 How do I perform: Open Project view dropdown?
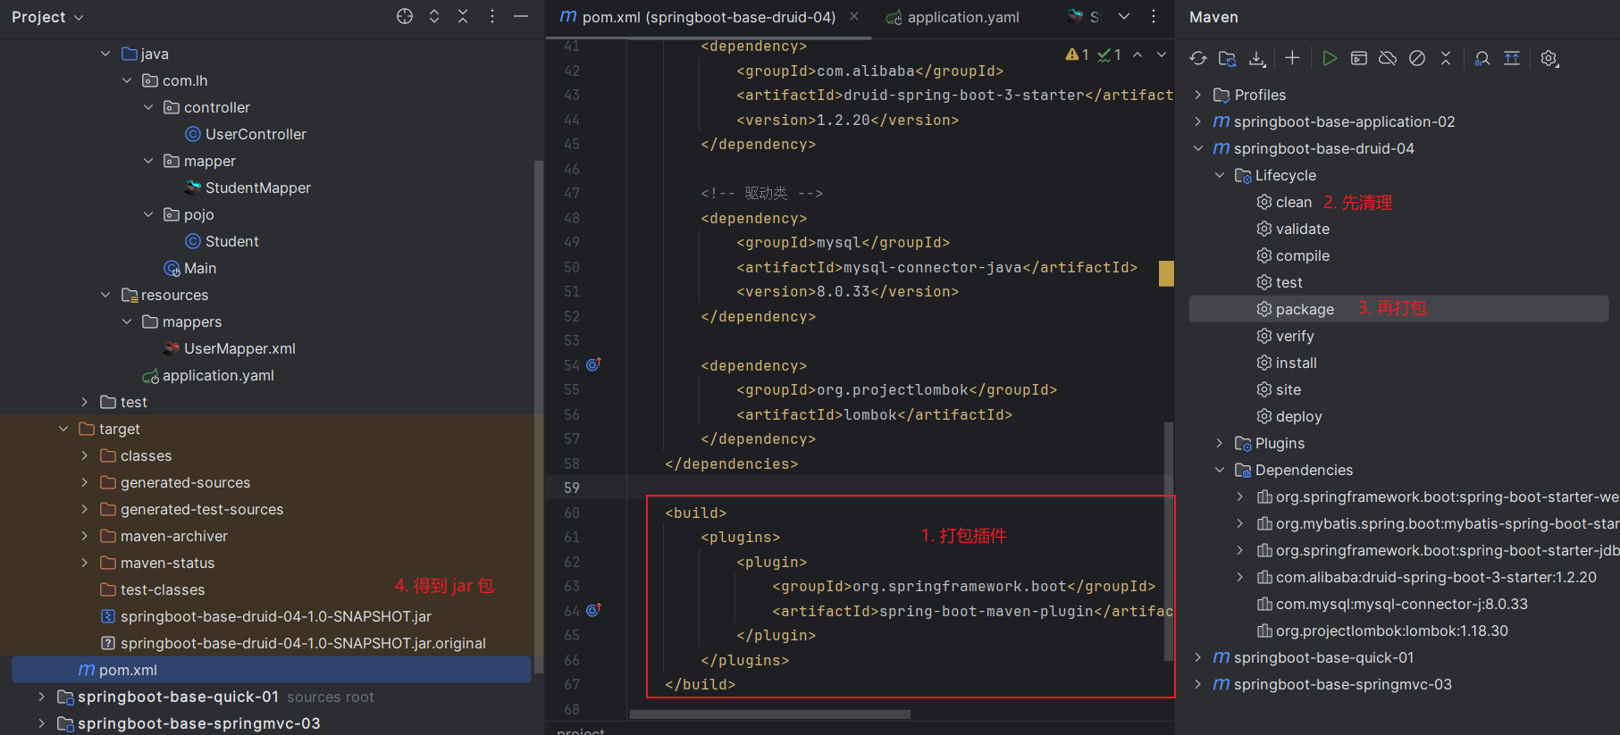[47, 17]
